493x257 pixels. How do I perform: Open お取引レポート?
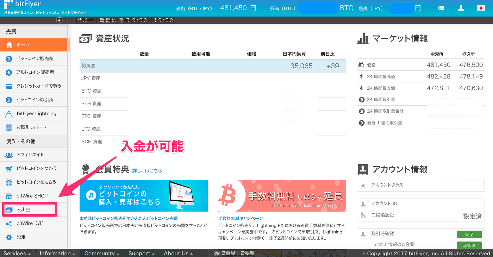coord(33,127)
